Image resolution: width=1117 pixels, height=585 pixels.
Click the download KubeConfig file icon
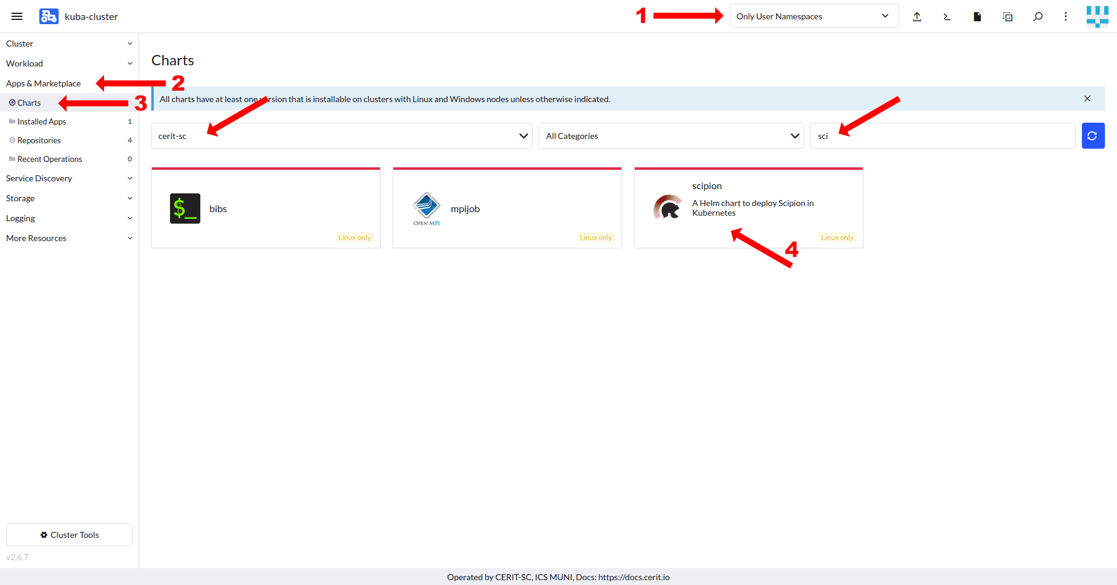(x=977, y=17)
